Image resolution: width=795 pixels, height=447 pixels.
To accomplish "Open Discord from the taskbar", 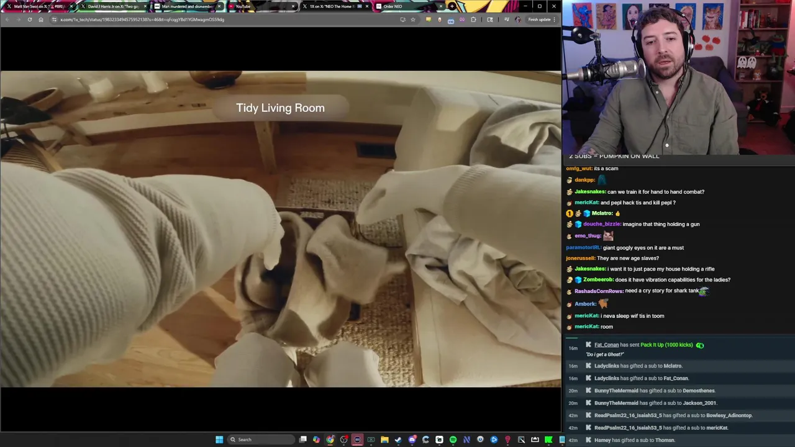I will (412, 440).
